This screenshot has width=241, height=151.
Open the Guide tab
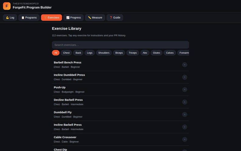pos(115,18)
